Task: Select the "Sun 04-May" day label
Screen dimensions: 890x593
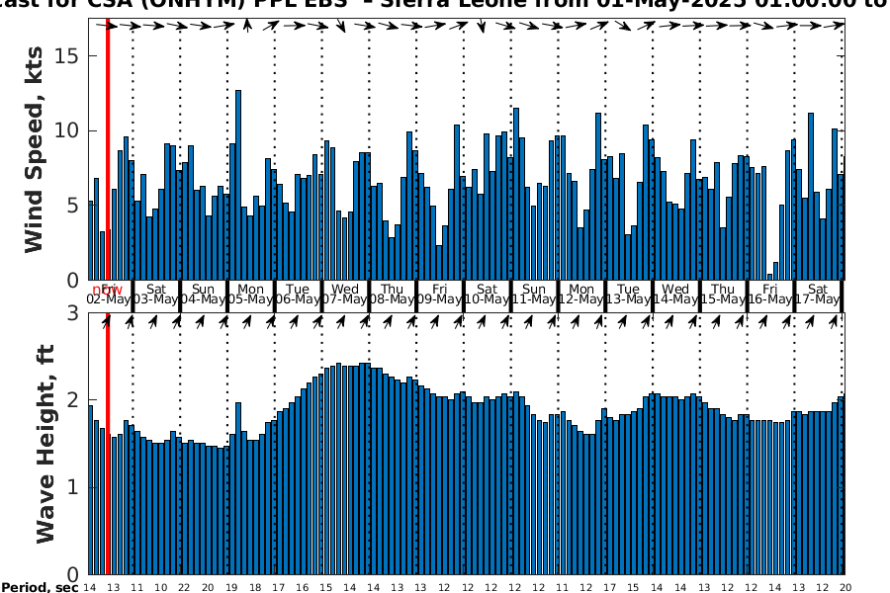Action: pos(203,294)
